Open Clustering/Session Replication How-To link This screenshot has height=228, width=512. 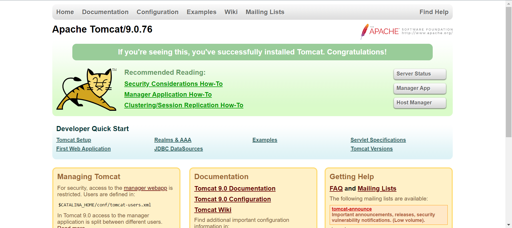coord(184,105)
